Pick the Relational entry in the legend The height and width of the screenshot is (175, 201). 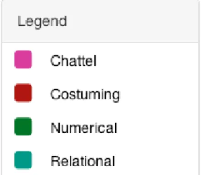tap(83, 161)
